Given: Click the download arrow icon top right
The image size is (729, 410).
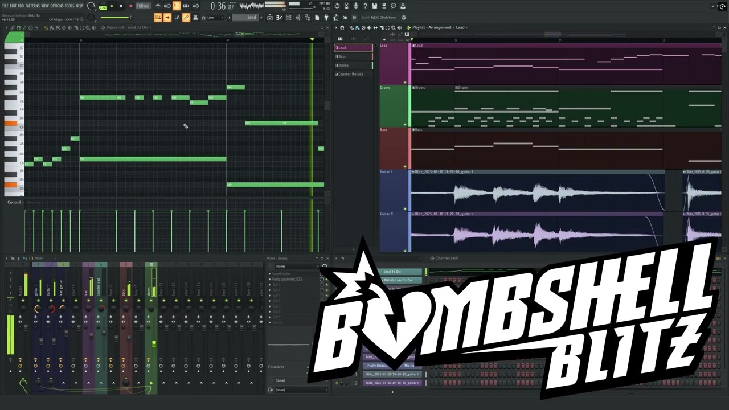Looking at the screenshot, I should point(403,6).
